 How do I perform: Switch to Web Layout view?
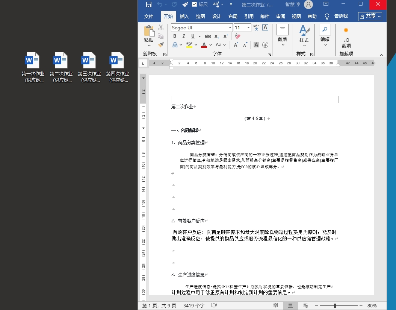point(305,305)
